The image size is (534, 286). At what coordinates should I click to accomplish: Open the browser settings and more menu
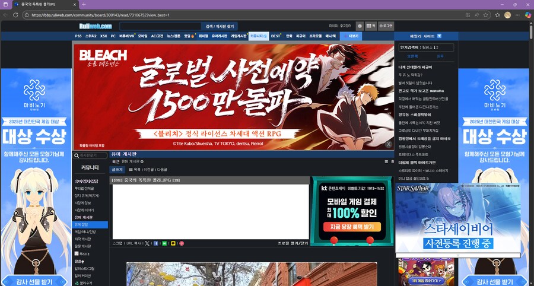[x=517, y=15]
